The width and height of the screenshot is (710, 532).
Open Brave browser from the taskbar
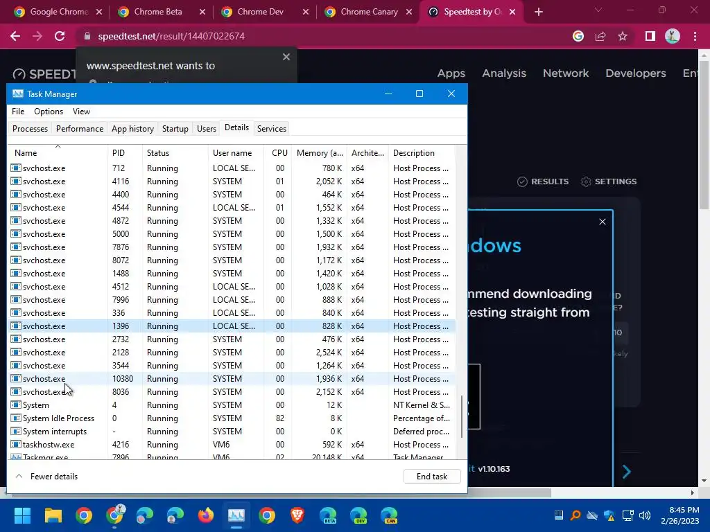click(297, 515)
